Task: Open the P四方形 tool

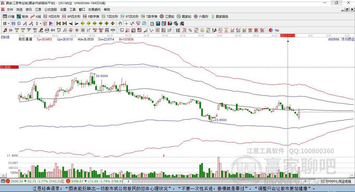Action: pos(52,17)
